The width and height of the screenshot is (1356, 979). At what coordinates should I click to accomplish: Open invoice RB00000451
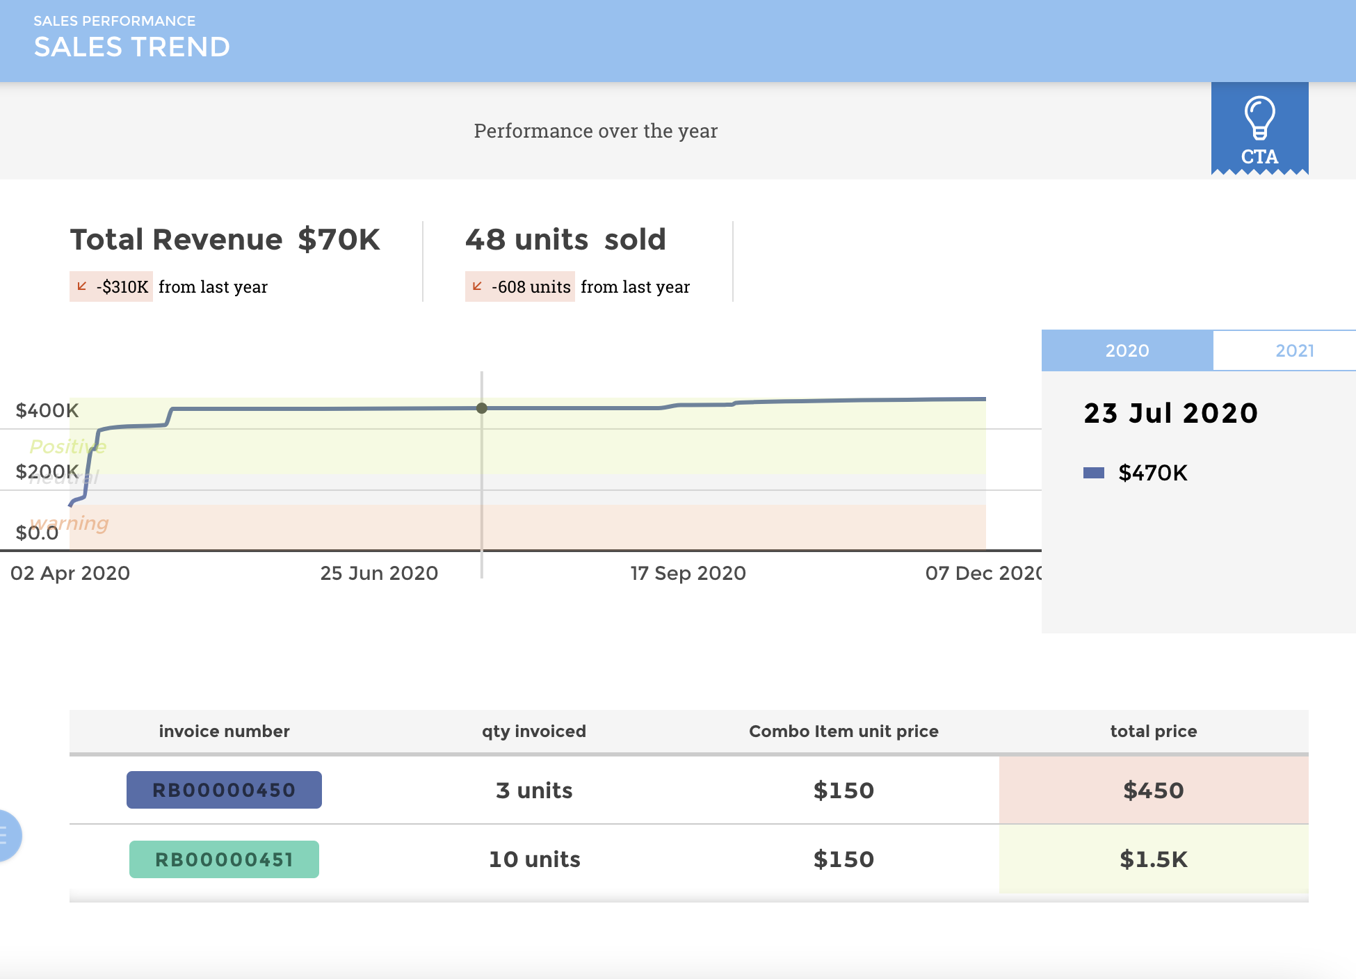(x=224, y=859)
